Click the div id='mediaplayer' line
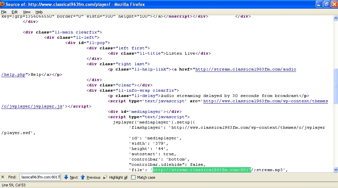Viewport: 338px width, 188px height. click(x=145, y=112)
